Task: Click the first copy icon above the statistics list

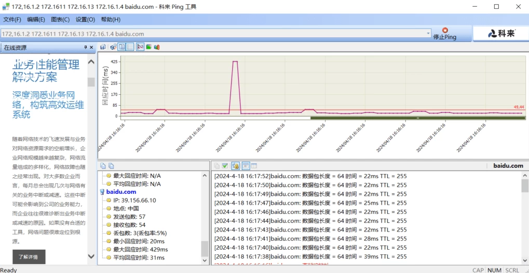Action: click(103, 166)
